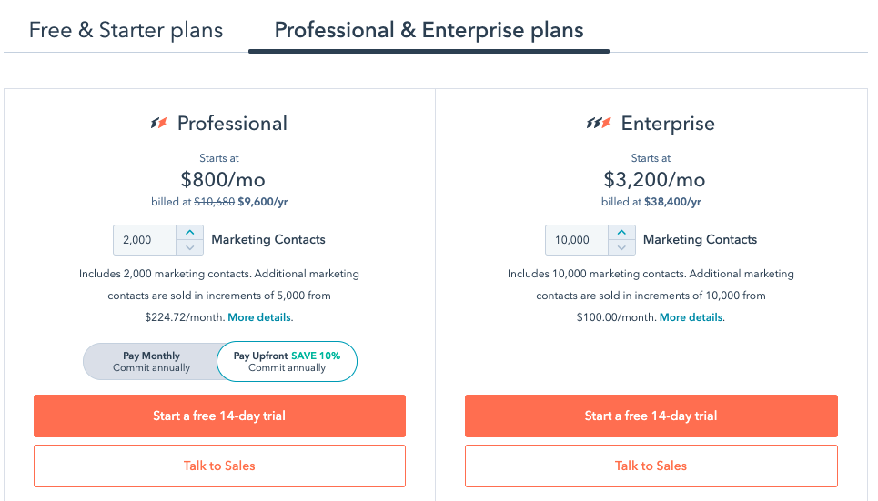
Task: Talk to Sales about Enterprise plan
Action: (x=651, y=466)
